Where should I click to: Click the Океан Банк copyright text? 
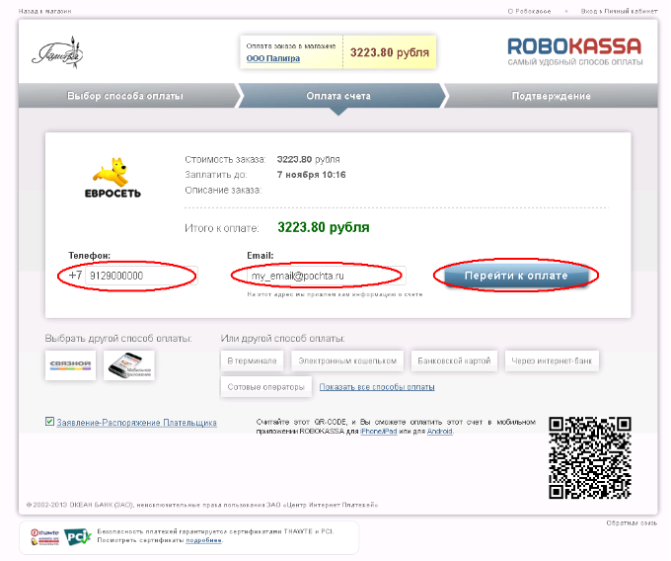tap(202, 505)
